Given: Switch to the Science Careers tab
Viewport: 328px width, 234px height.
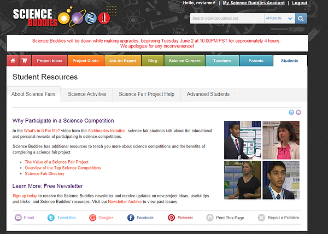Looking at the screenshot, I should tap(185, 61).
